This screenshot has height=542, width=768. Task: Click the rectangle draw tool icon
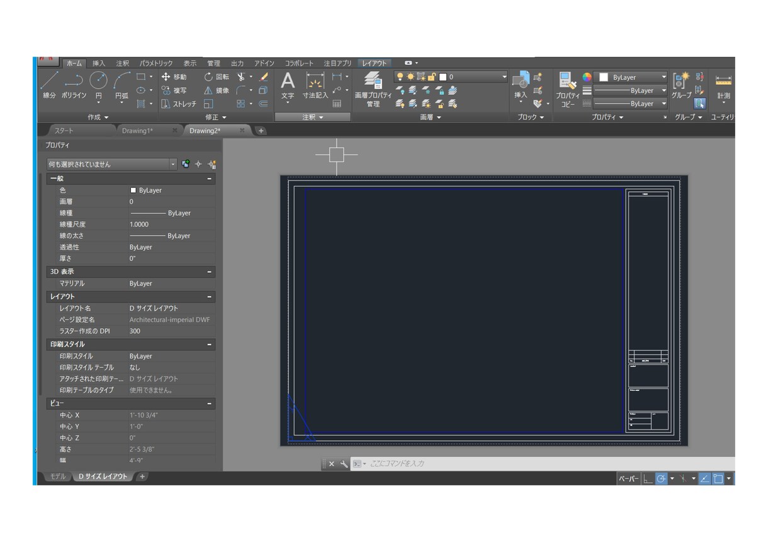pos(141,77)
